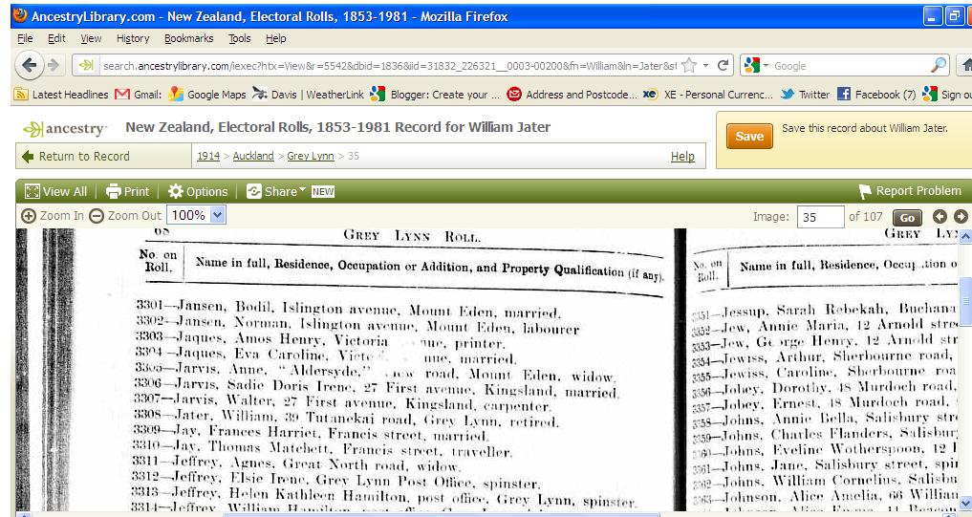Open Blogger: Create your bookmark
This screenshot has width=972, height=517.
435,95
